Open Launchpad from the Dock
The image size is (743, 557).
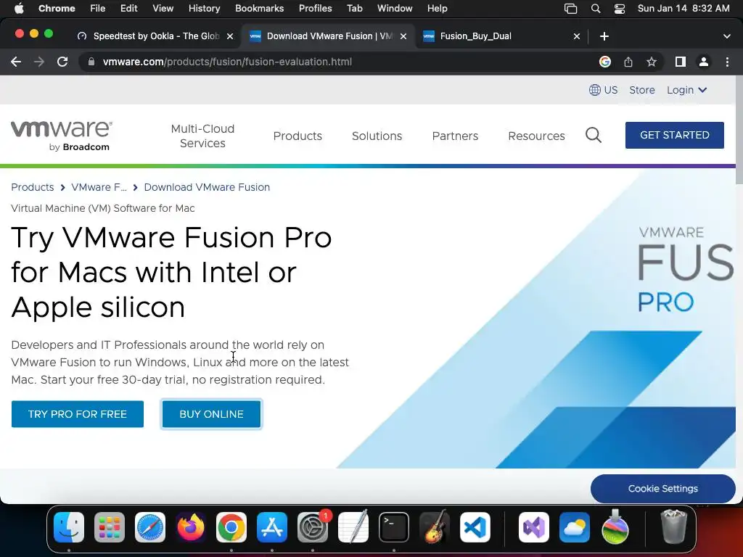pyautogui.click(x=110, y=527)
